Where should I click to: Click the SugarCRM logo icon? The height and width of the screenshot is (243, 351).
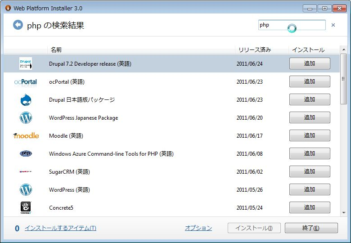(x=26, y=171)
